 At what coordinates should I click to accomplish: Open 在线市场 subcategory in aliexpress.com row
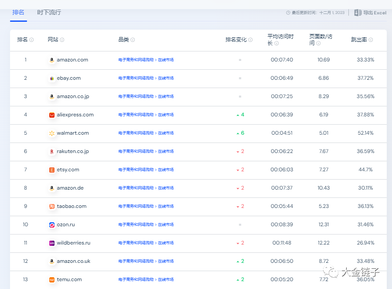tap(166, 115)
